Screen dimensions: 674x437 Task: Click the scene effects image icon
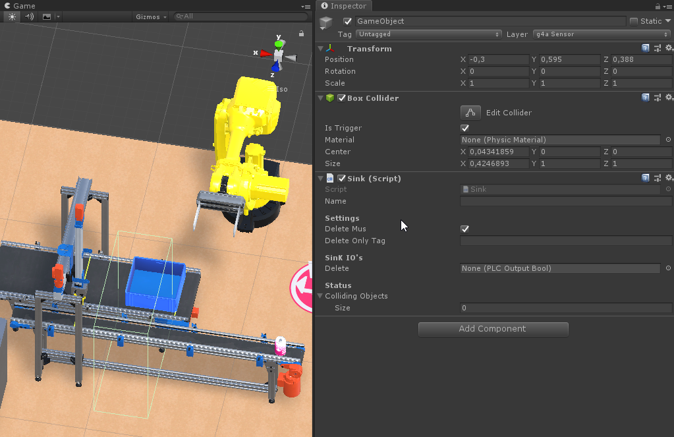[x=47, y=16]
